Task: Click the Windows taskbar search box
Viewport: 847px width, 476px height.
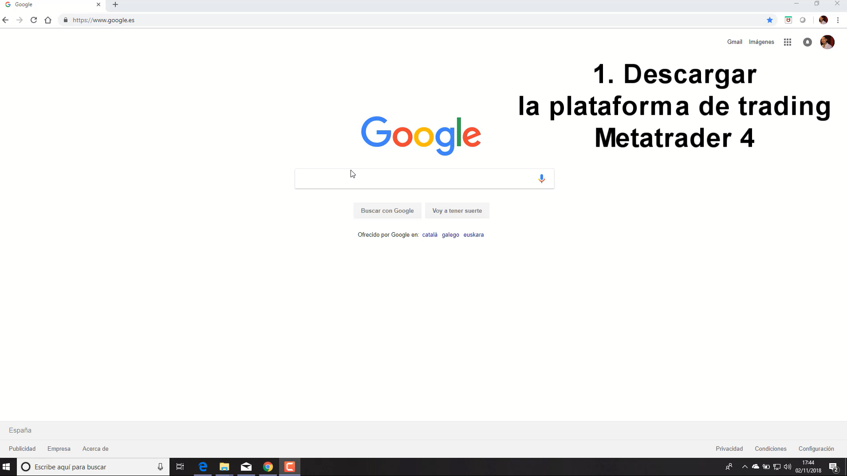Action: click(x=93, y=467)
